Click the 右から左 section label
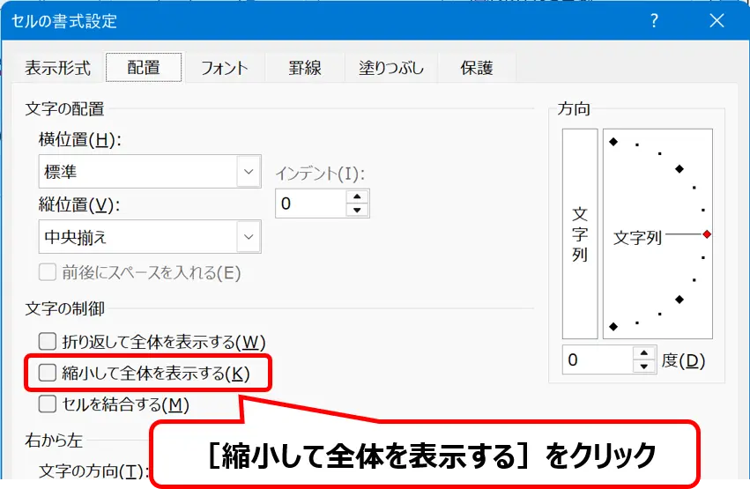The height and width of the screenshot is (489, 750). point(54,441)
